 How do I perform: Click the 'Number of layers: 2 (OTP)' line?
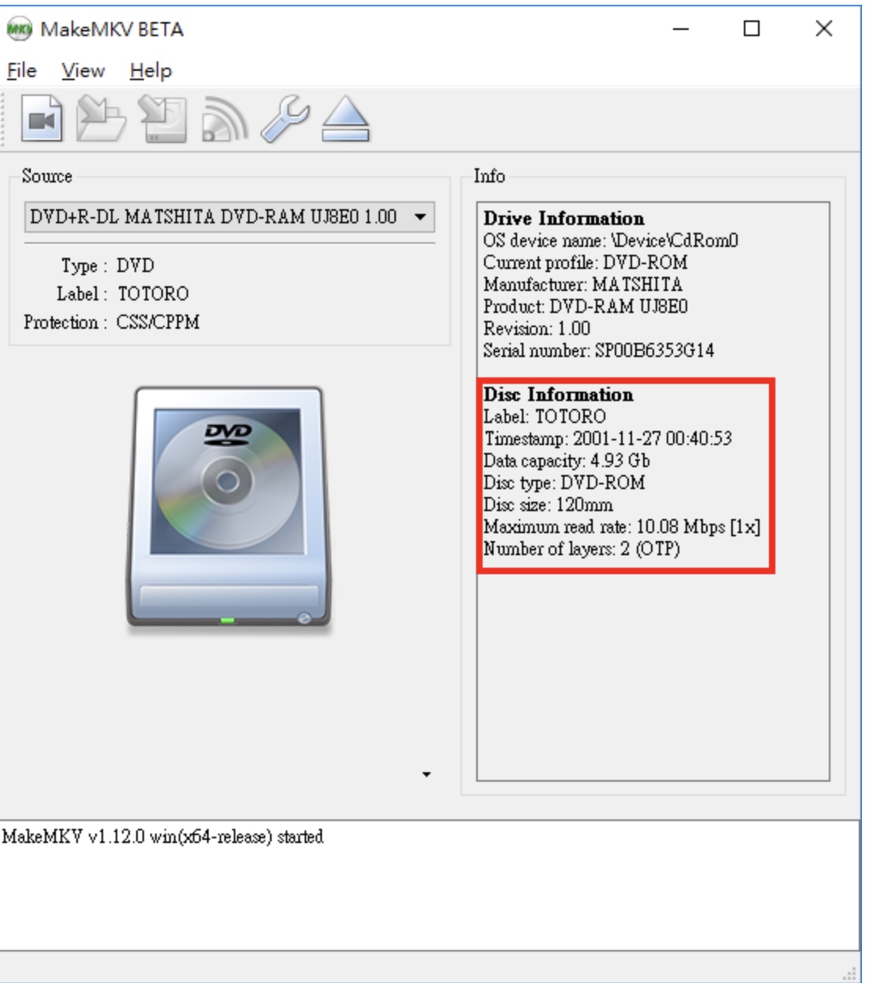[582, 549]
